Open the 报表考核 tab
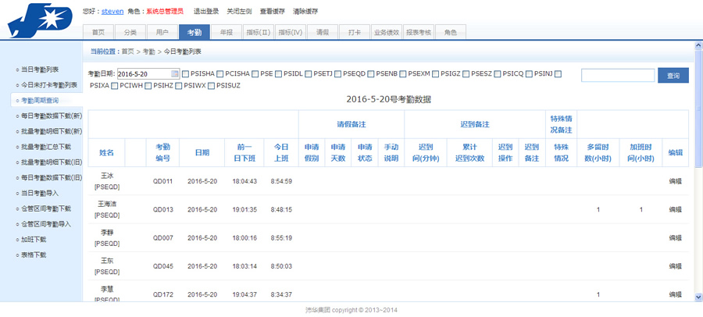This screenshot has height=317, width=703. 419,32
